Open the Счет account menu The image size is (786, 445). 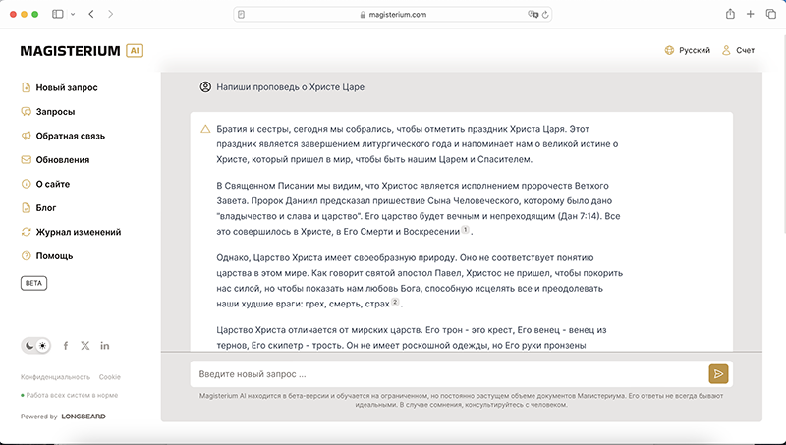(738, 50)
